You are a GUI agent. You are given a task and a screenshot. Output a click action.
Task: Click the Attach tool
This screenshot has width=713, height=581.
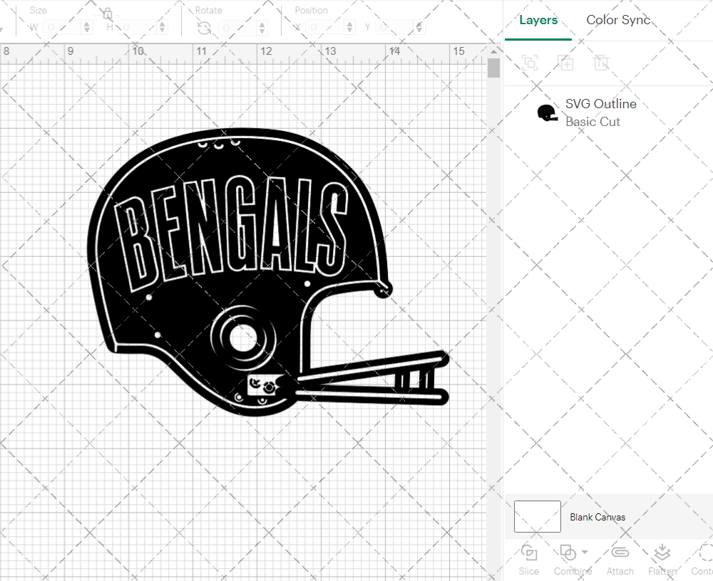(620, 560)
